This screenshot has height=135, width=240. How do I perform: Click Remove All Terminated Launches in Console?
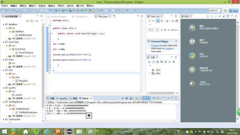[131, 98]
